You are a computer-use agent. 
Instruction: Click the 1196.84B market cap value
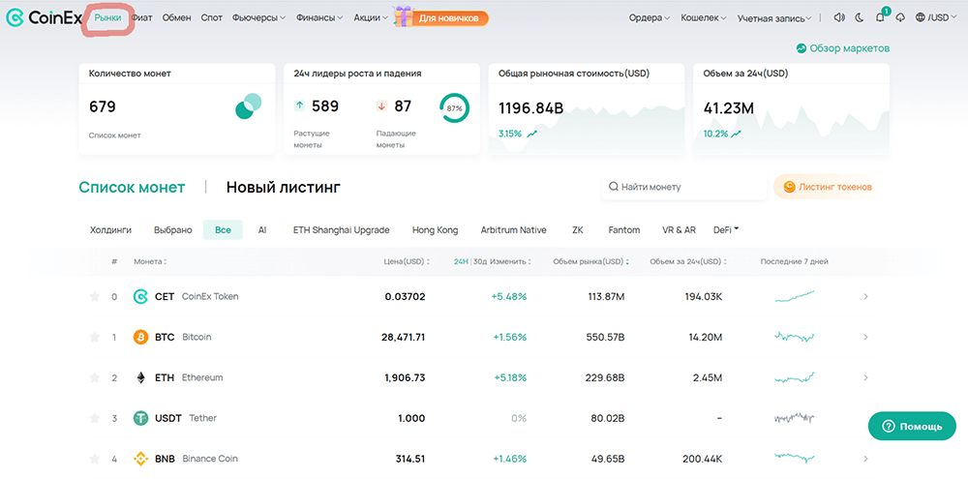click(530, 108)
